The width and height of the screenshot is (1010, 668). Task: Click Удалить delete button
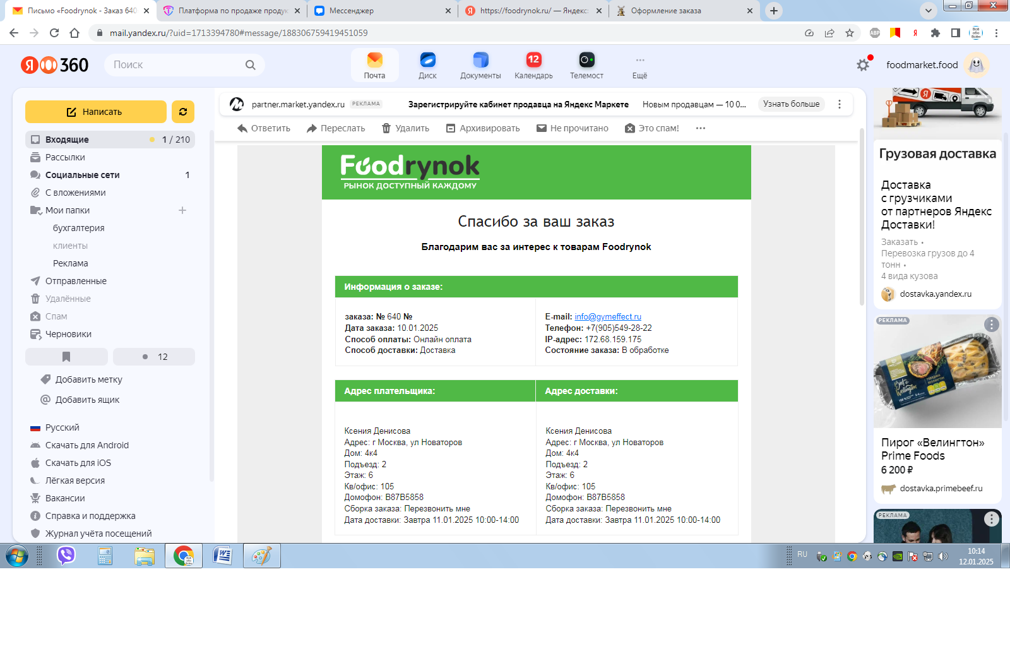[405, 128]
